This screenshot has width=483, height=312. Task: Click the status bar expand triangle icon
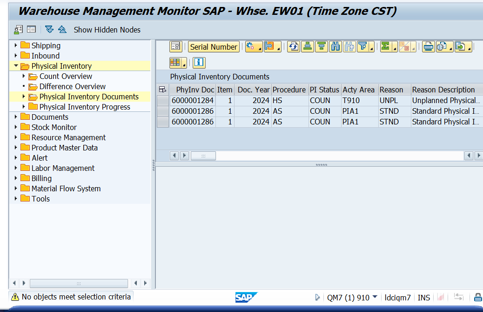point(317,297)
